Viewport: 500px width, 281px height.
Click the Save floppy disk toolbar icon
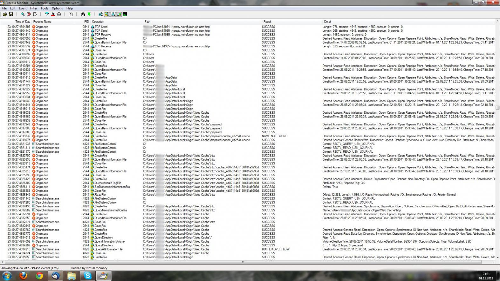coord(11,14)
